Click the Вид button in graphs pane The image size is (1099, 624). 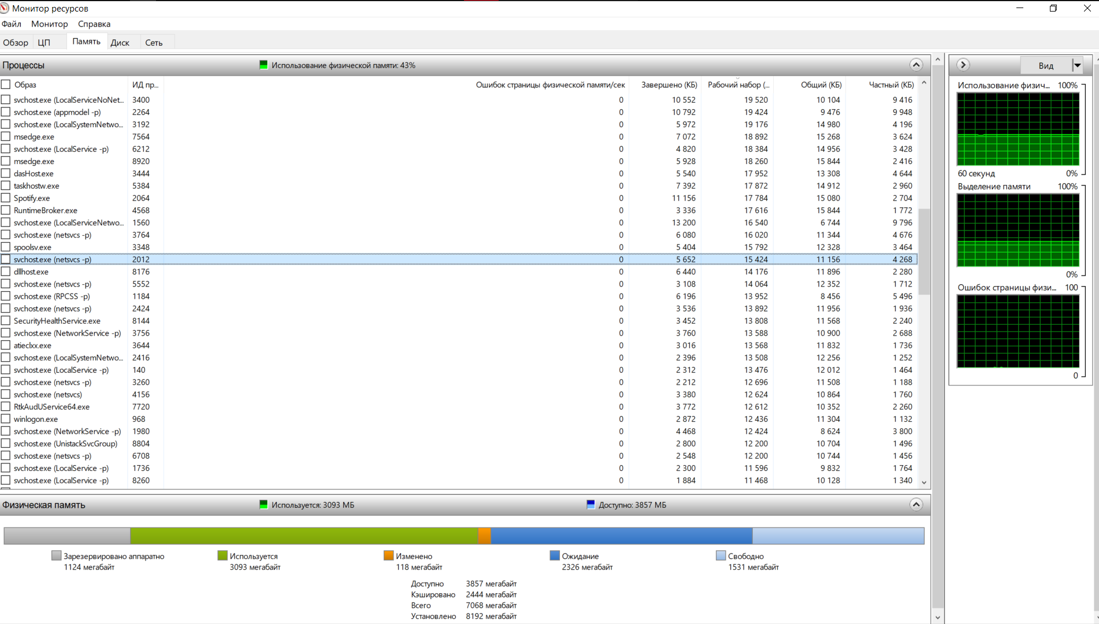pyautogui.click(x=1046, y=65)
